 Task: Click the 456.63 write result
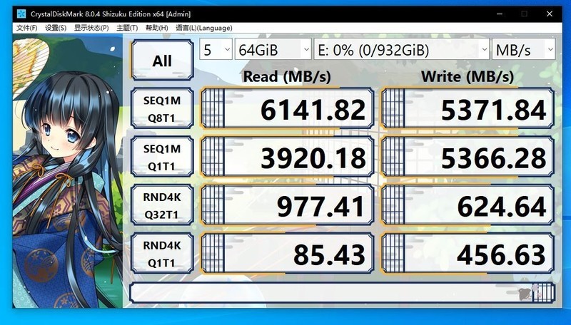[468, 254]
